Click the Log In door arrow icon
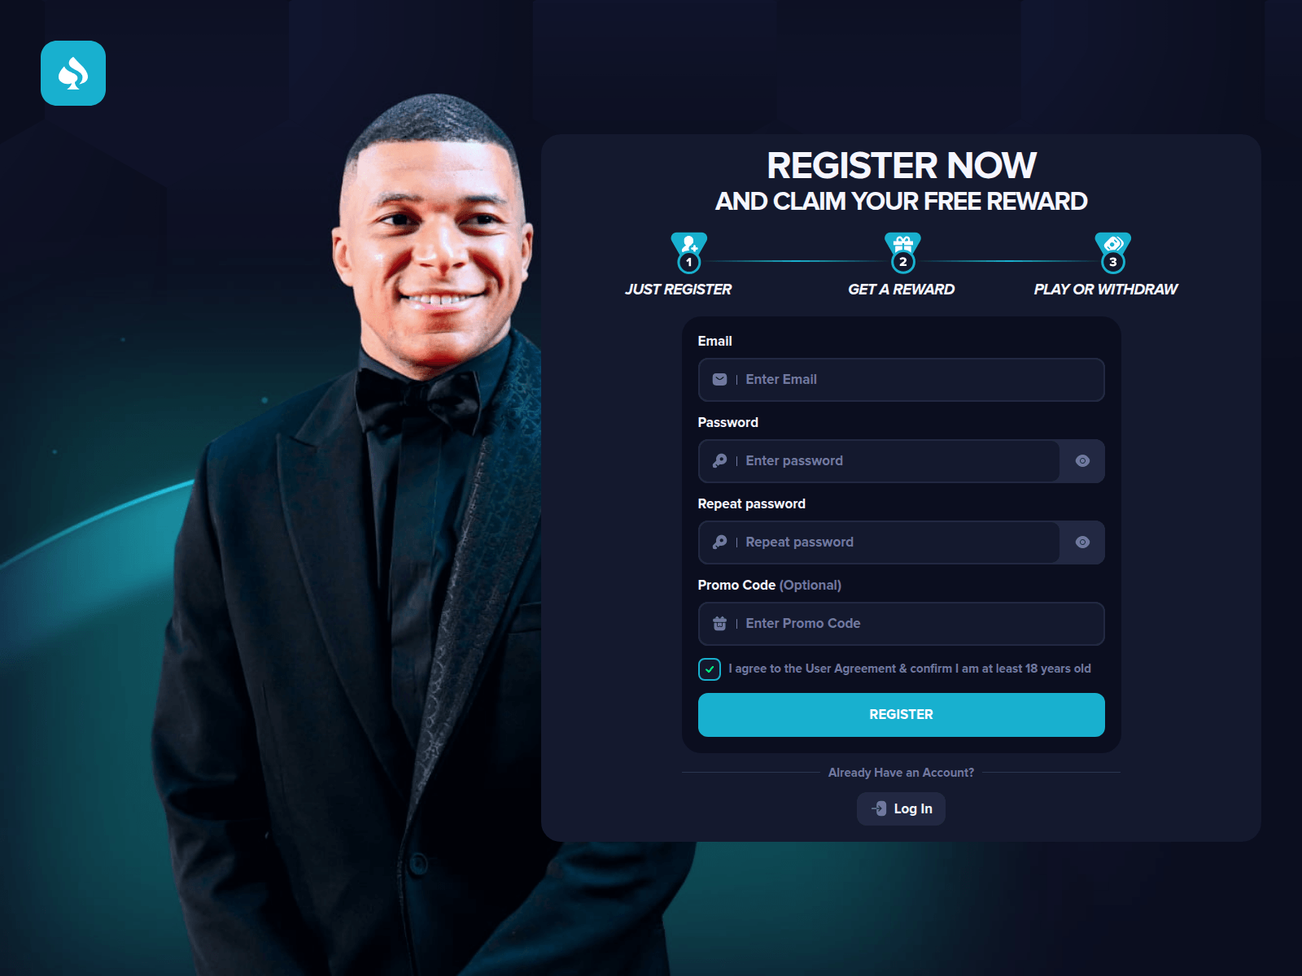 pyautogui.click(x=879, y=808)
